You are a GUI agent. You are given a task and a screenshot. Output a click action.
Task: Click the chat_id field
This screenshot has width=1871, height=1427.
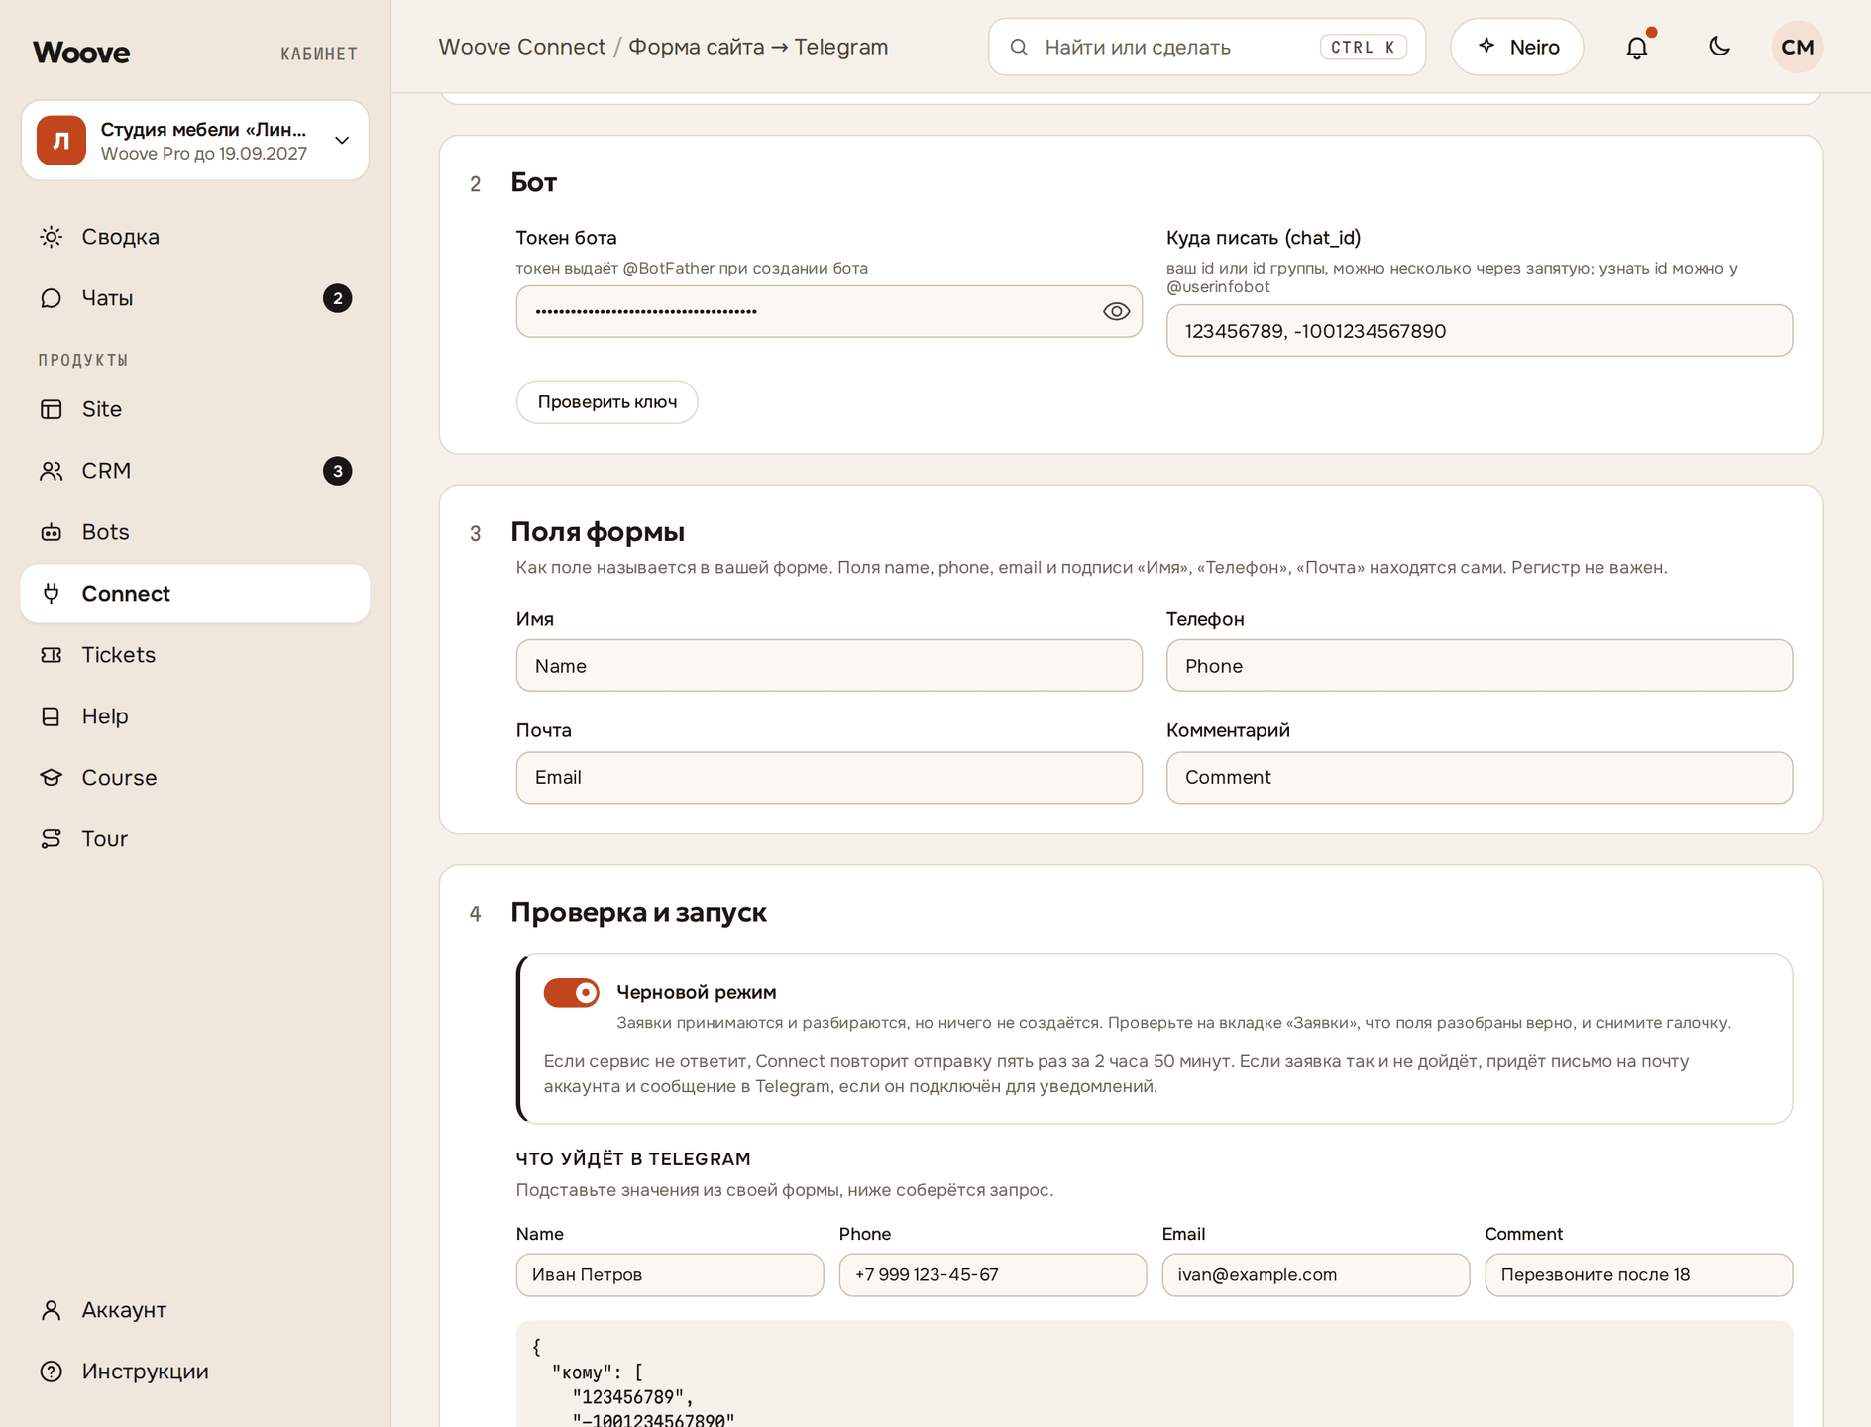point(1480,331)
